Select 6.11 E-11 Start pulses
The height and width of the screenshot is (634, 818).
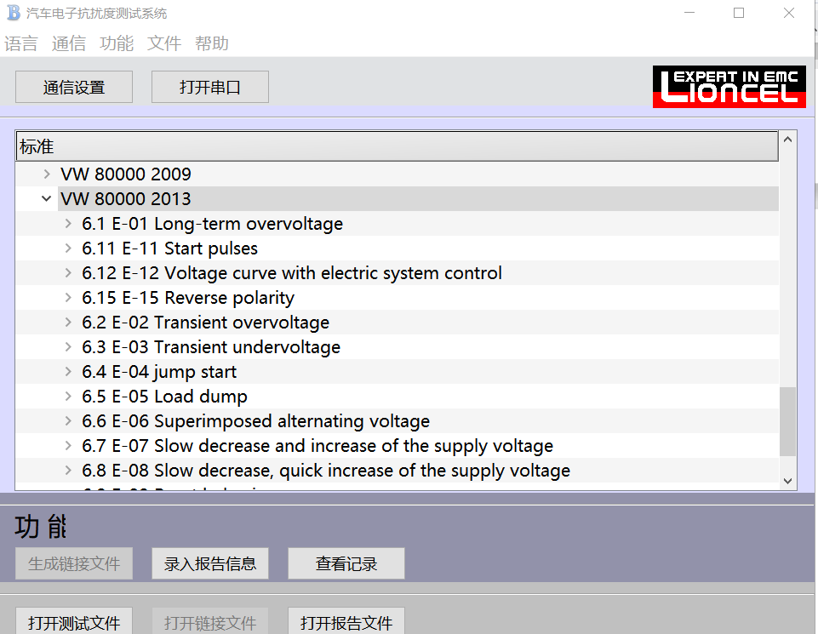(x=169, y=248)
